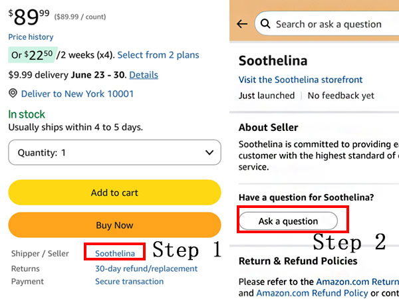
Task: Tap the delivery location pin icon
Action: click(x=13, y=94)
